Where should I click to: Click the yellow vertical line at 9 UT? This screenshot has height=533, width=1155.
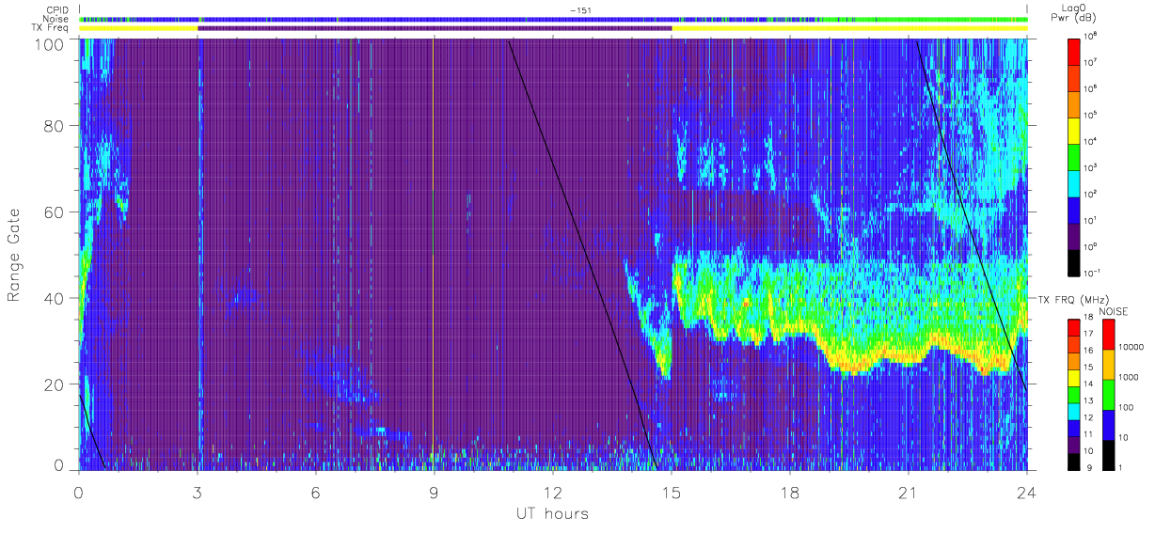click(x=433, y=254)
